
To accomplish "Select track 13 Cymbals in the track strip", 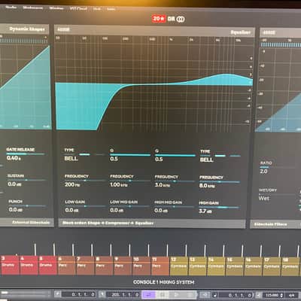I will point(198,266).
